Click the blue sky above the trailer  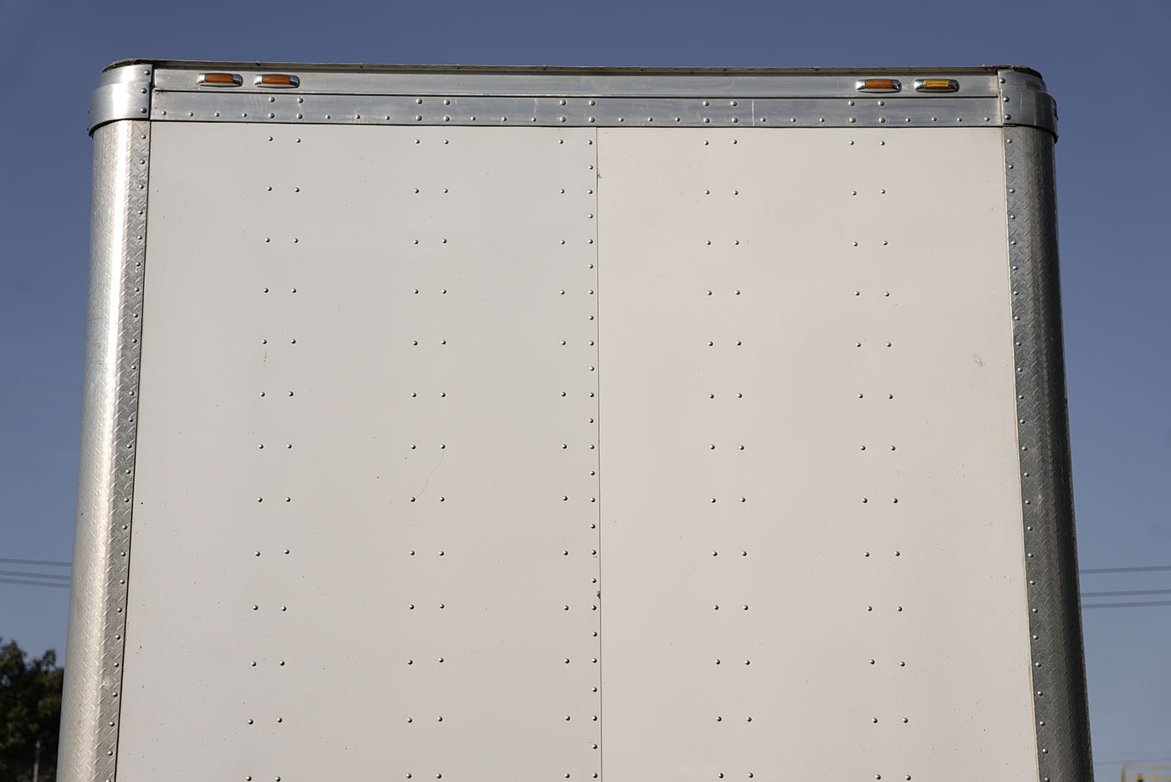pos(585,29)
